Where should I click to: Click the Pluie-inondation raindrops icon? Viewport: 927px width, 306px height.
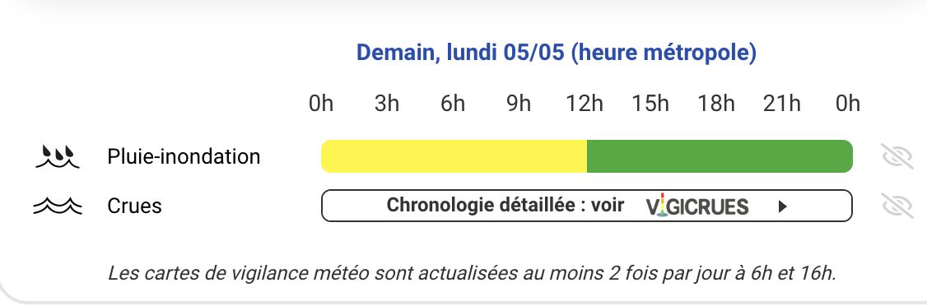58,156
